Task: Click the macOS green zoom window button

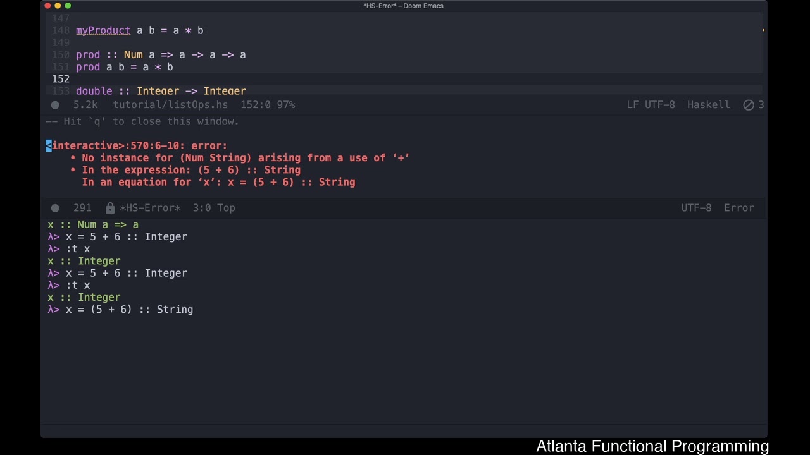Action: click(x=68, y=6)
